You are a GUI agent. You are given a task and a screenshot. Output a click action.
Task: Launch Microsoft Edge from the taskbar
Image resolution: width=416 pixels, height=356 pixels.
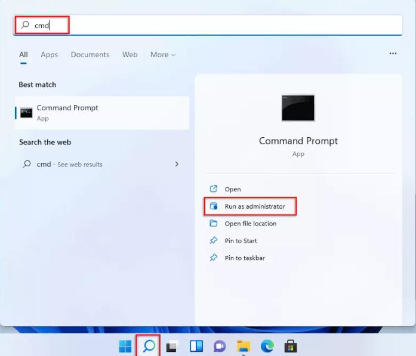click(267, 346)
